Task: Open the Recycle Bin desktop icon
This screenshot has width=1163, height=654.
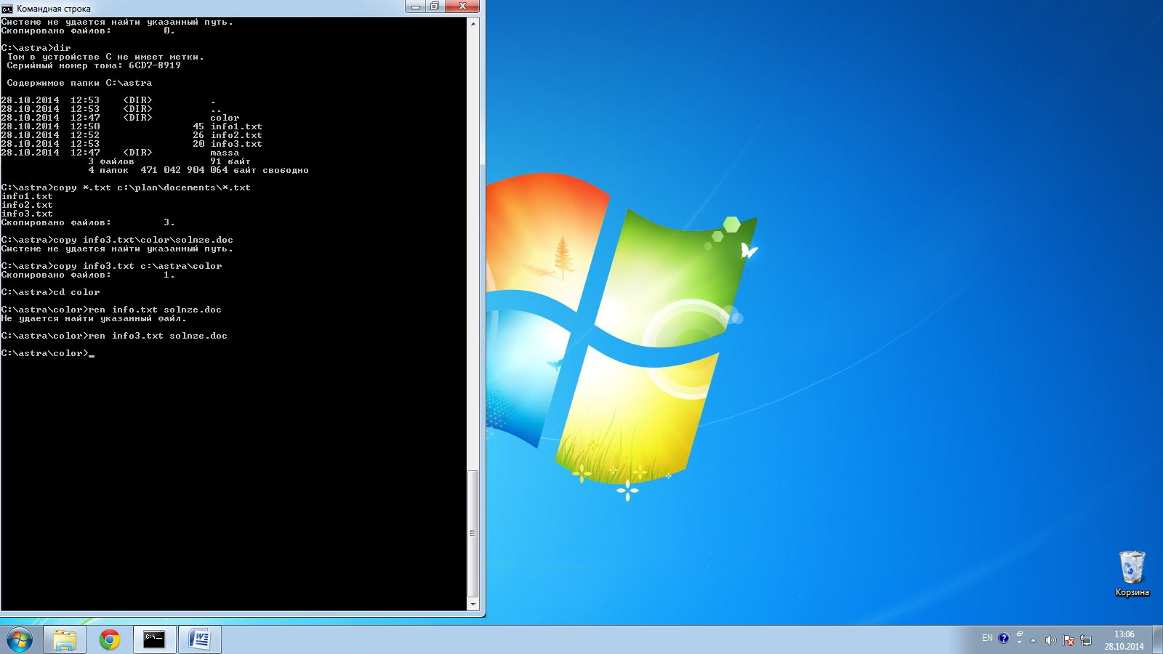Action: click(1132, 573)
